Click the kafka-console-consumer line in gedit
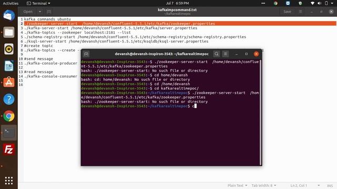 tap(51, 76)
